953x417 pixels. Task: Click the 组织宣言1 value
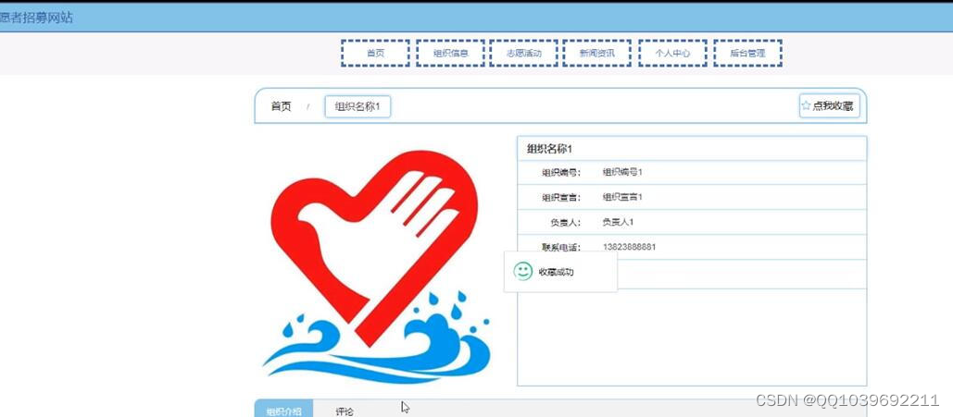(x=622, y=197)
